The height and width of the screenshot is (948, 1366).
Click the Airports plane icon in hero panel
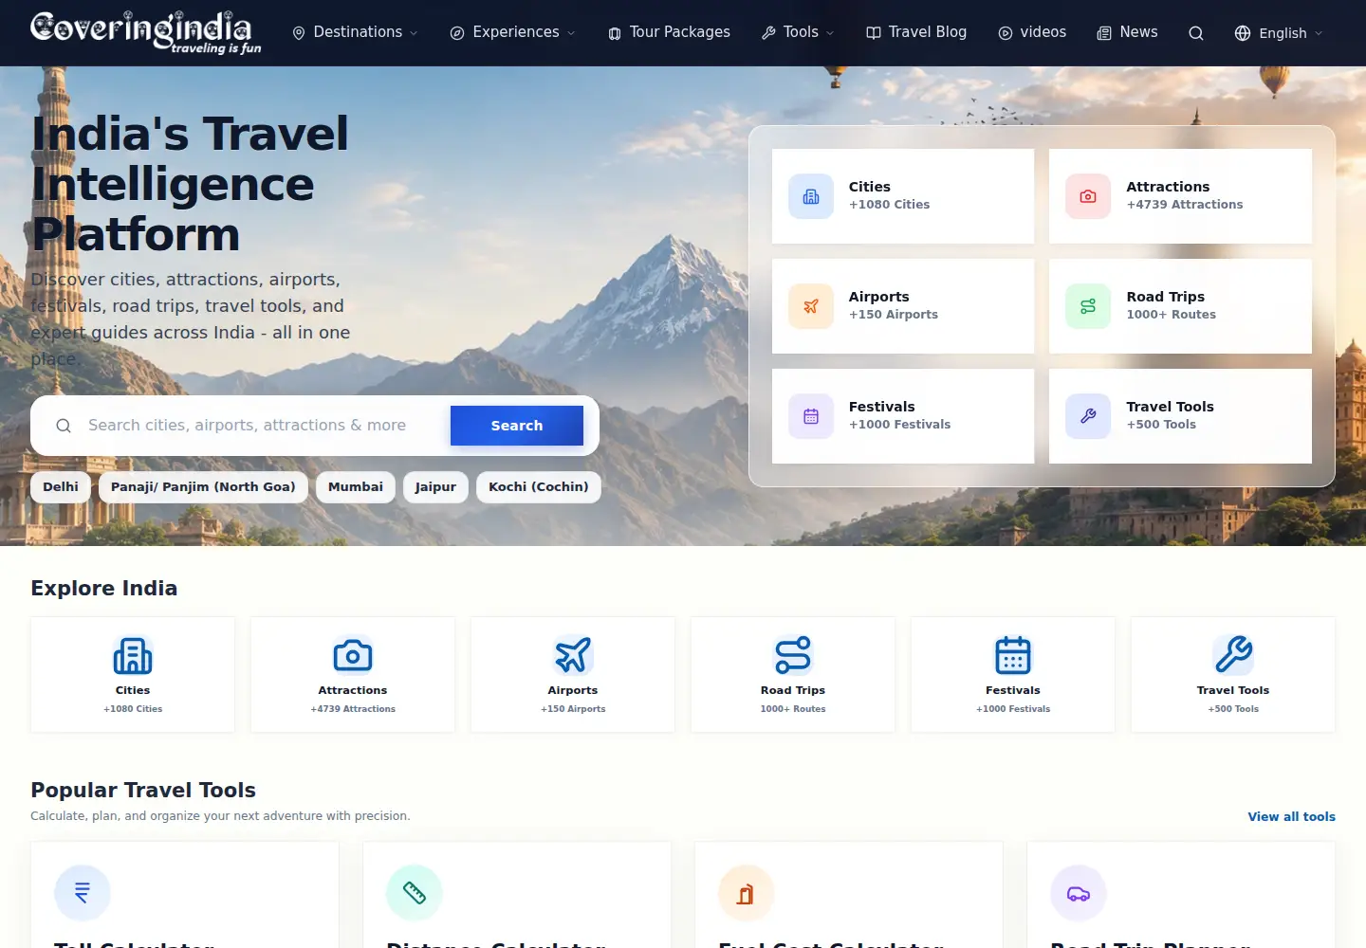point(811,306)
